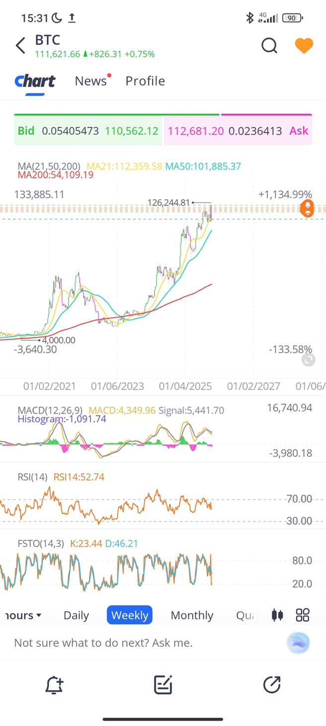Viewport: 326px width, 726px height.
Task: Add a price alert with bell-plus icon
Action: pyautogui.click(x=54, y=685)
